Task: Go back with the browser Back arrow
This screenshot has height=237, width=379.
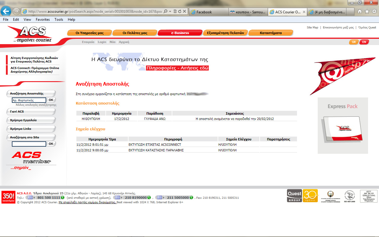Action: [6, 11]
